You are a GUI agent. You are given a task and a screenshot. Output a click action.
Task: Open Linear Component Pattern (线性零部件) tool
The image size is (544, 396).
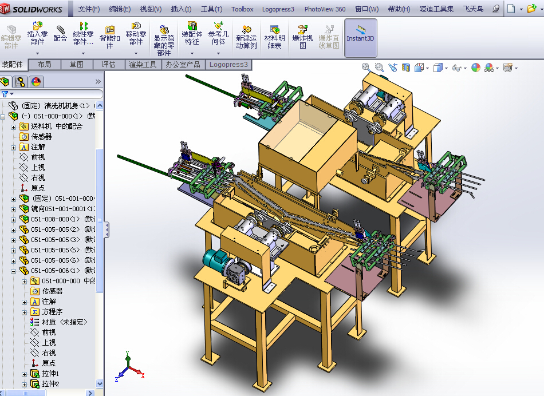(83, 34)
